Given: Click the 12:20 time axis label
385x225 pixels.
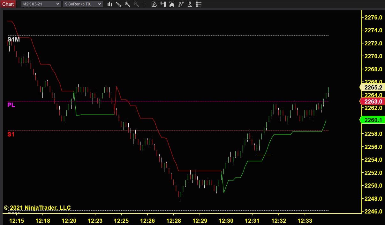Looking at the screenshot, I should point(69,221).
